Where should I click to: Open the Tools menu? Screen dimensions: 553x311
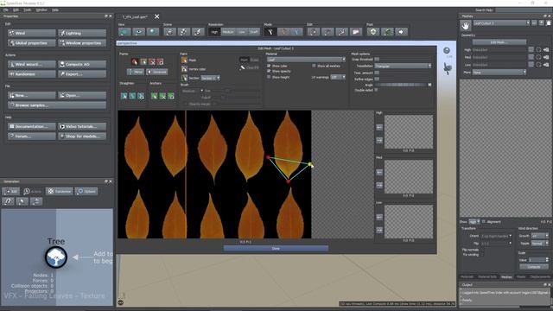click(27, 10)
